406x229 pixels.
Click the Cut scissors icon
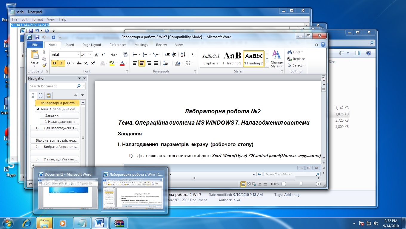[44, 52]
